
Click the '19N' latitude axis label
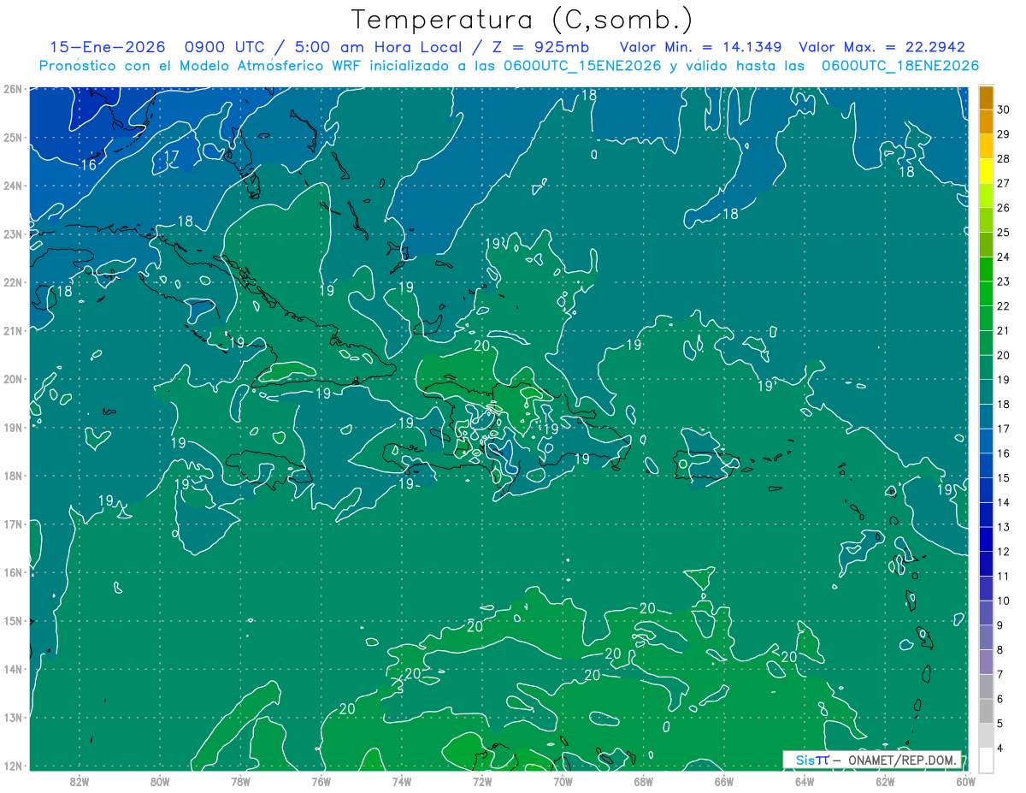(x=12, y=427)
